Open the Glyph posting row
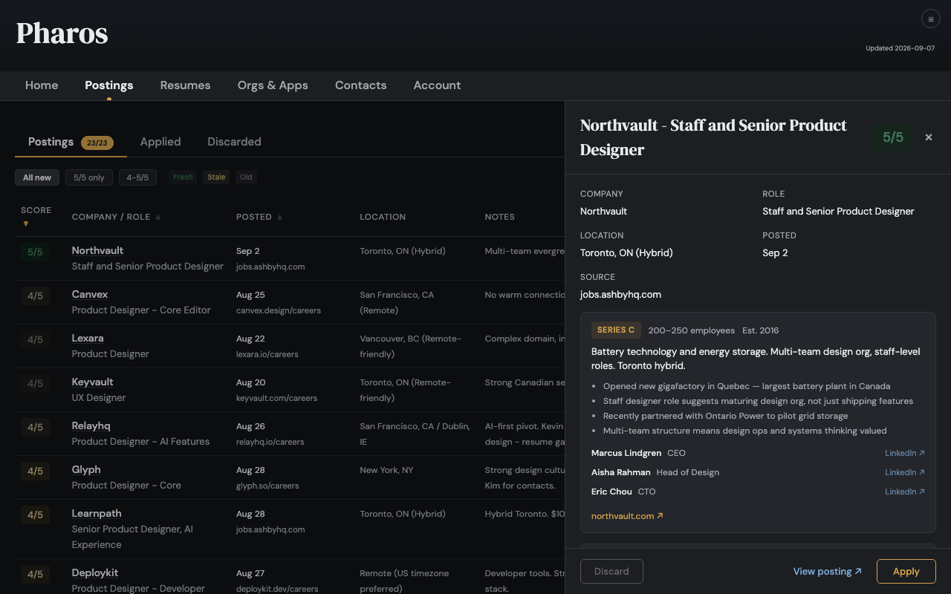The image size is (951, 594). [x=290, y=477]
